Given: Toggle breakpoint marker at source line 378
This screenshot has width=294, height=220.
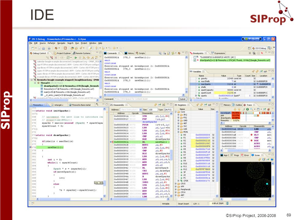Looking at the screenshot, I should [31, 147].
